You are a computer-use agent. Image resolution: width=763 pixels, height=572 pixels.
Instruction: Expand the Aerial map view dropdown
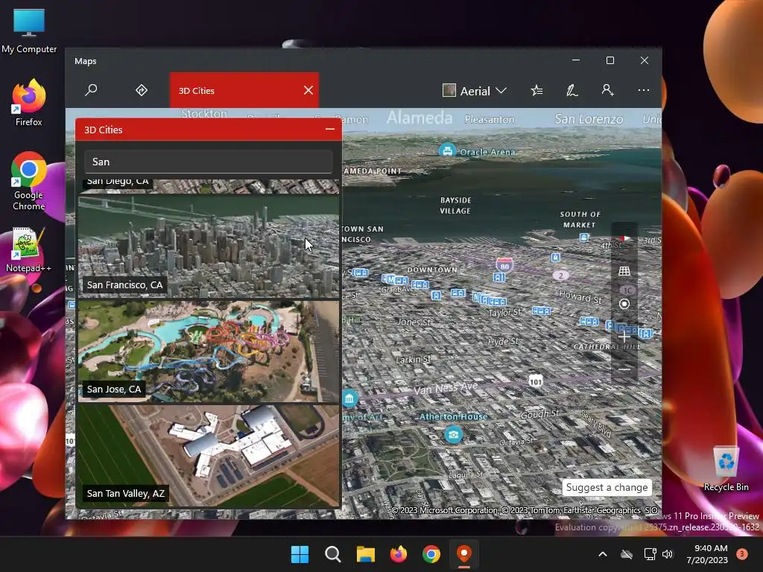click(475, 90)
